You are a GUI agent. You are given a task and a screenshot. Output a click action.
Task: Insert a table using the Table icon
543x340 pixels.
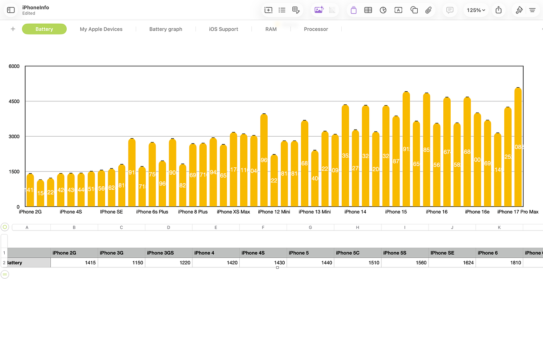point(368,10)
